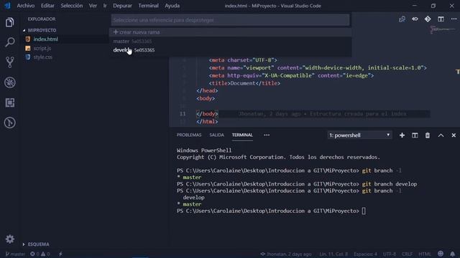Click UTF-8 encoding in status bar
460x258 pixels.
[x=390, y=254]
